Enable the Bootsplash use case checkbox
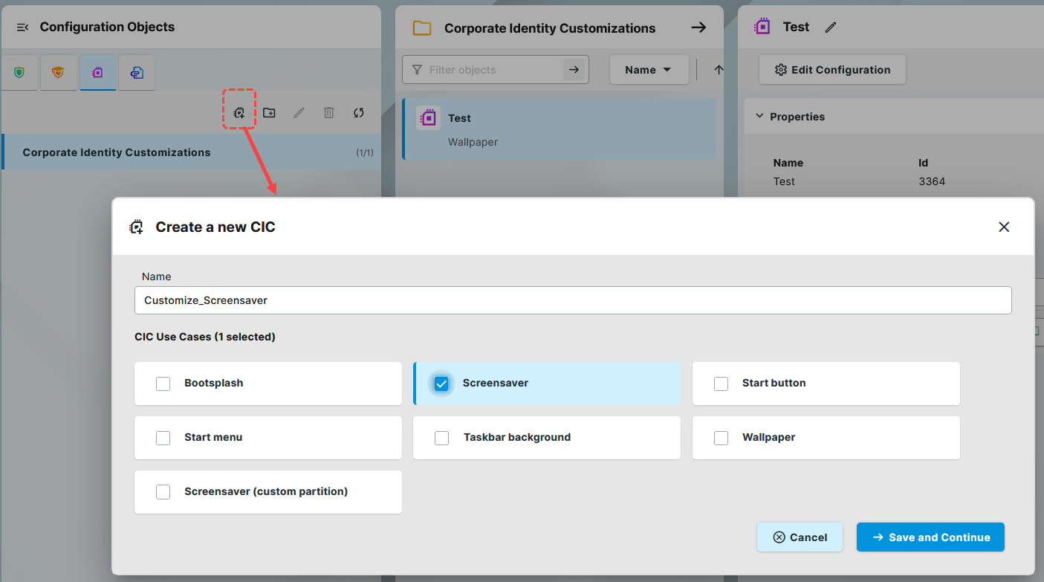 click(x=163, y=384)
